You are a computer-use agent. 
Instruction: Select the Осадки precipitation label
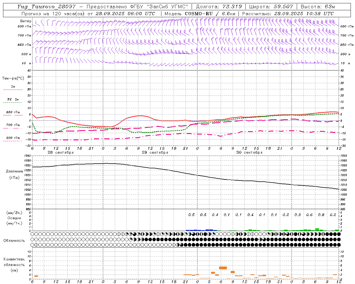(14, 218)
